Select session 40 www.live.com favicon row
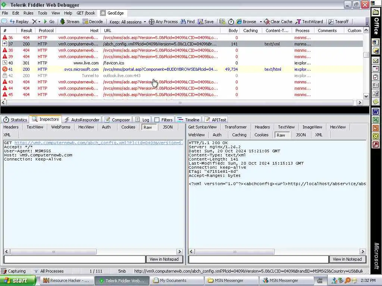This screenshot has width=382, height=286. [x=182, y=63]
